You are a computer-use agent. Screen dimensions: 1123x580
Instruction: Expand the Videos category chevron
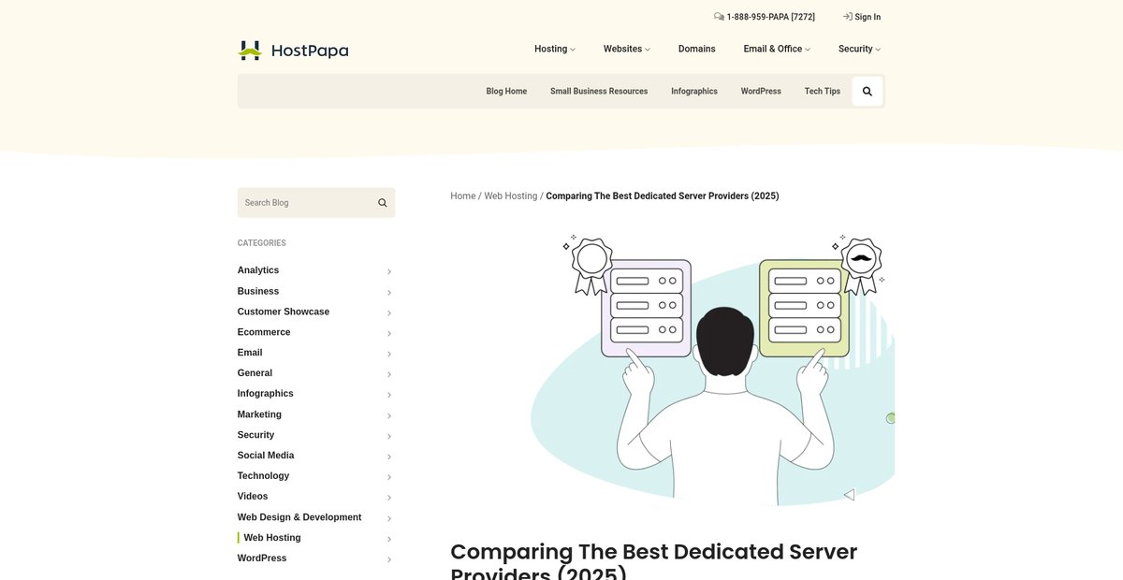click(x=389, y=498)
